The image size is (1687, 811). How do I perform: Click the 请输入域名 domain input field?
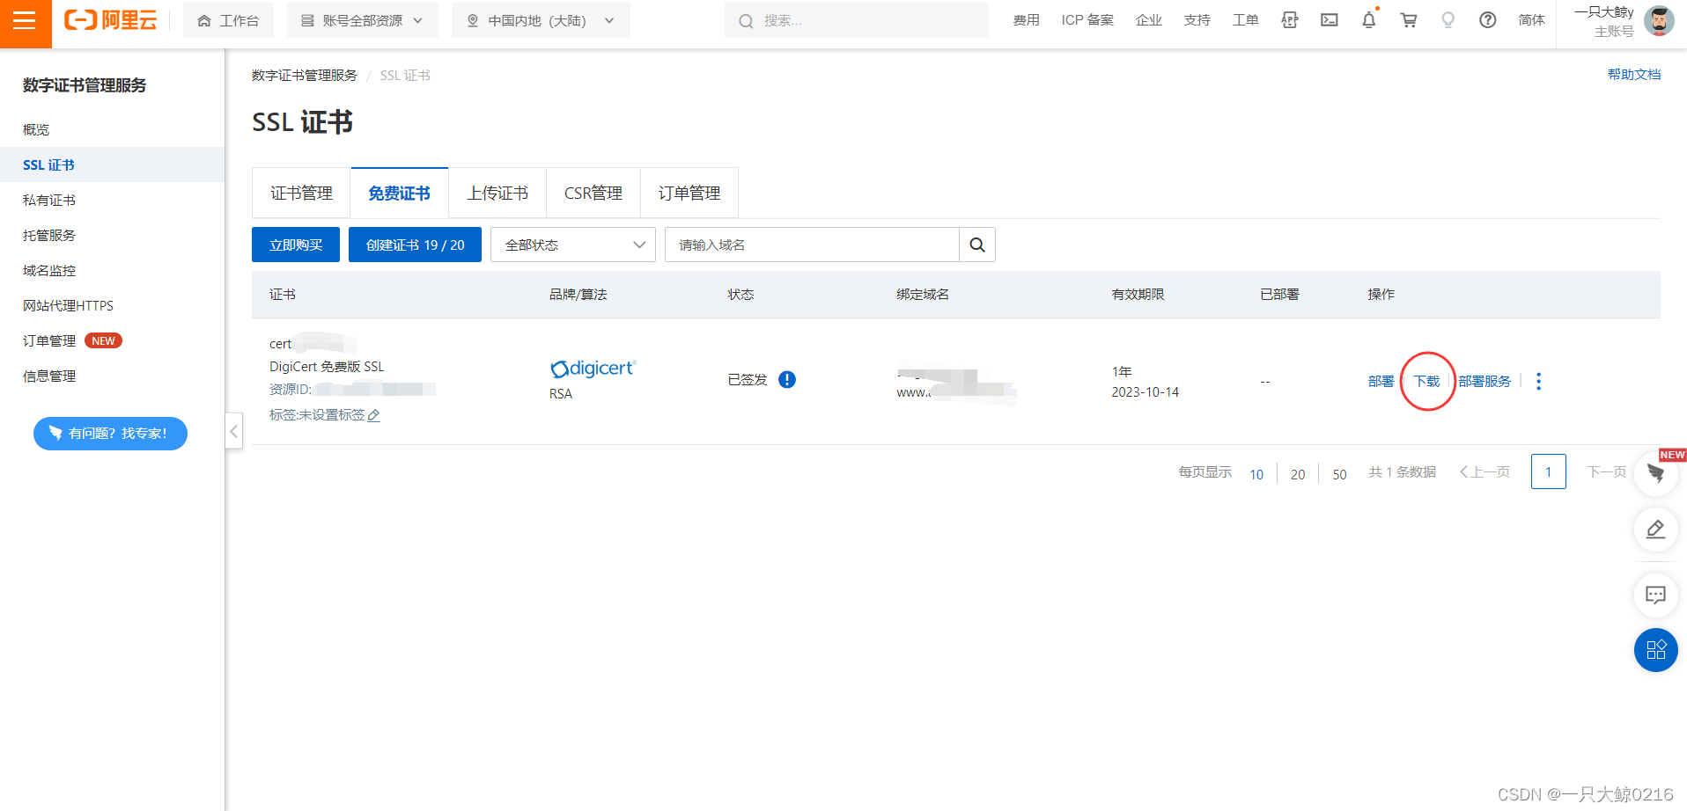(812, 245)
